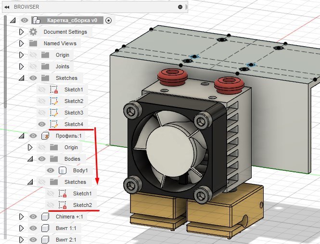Image resolution: width=320 pixels, height=244 pixels.
Task: Click the browser panel minus options button
Action: (180, 7)
